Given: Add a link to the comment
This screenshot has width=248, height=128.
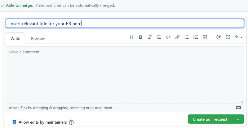Looking at the screenshot, I should (x=177, y=37).
